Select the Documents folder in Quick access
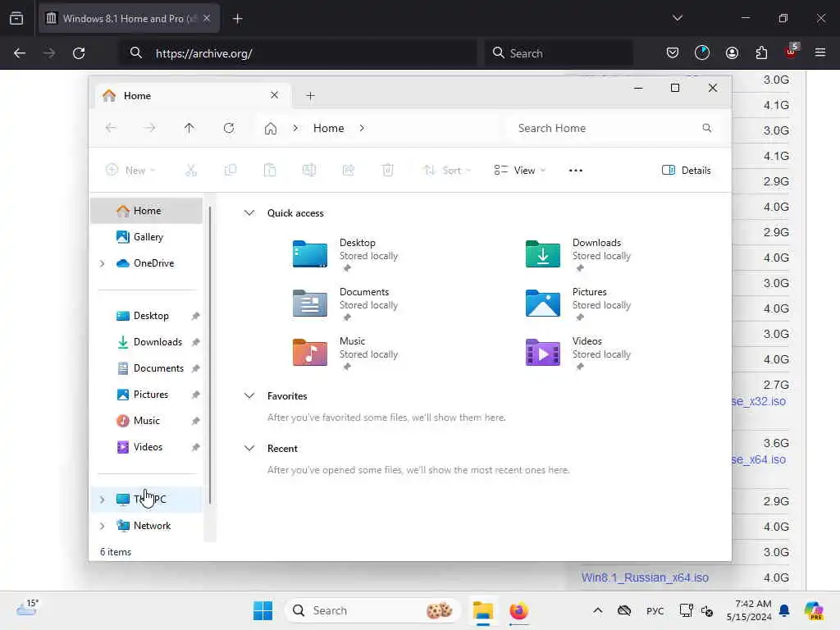Viewport: 840px width, 630px height. click(347, 304)
